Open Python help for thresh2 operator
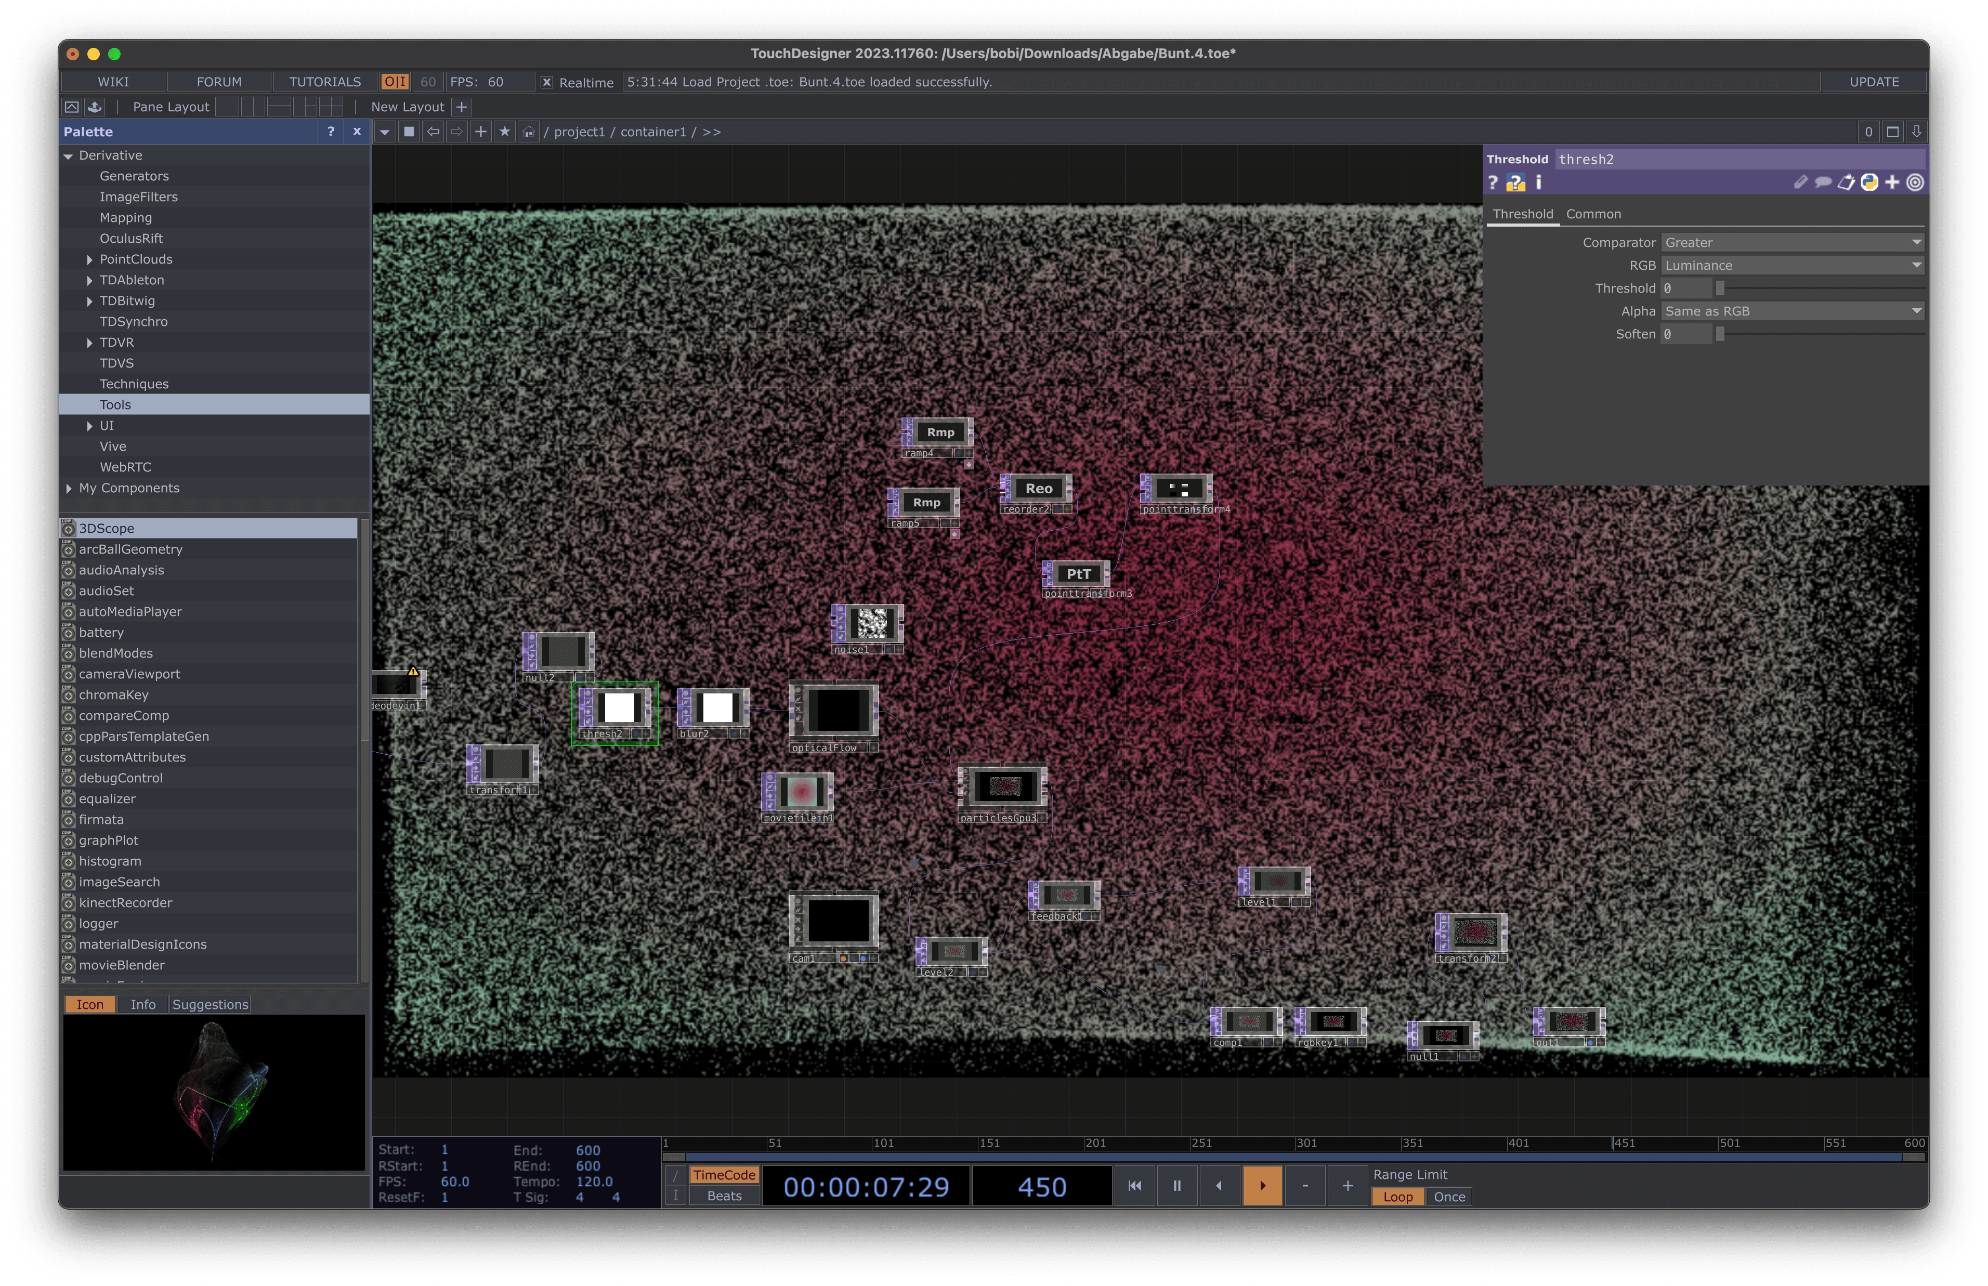1988x1286 pixels. tap(1515, 183)
